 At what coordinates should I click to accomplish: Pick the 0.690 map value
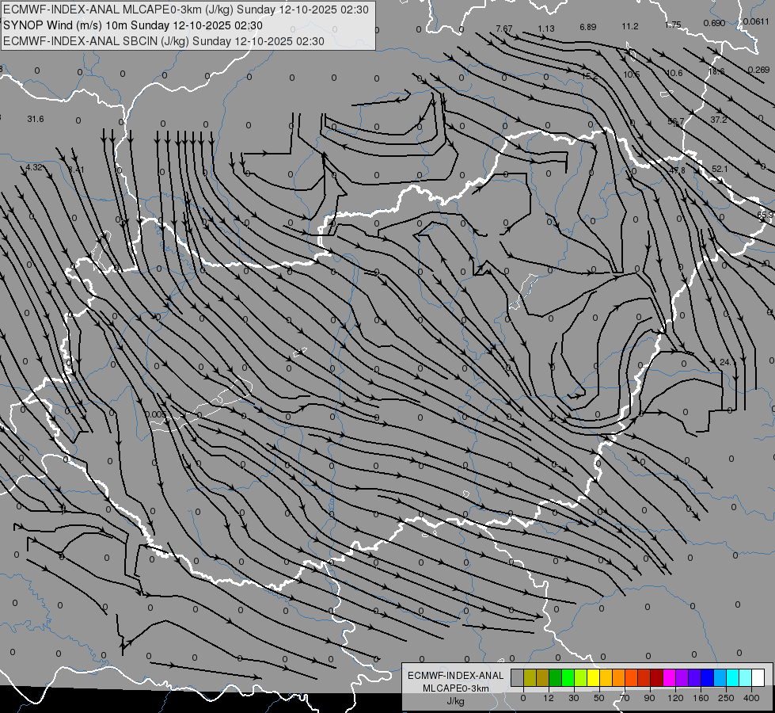[714, 23]
